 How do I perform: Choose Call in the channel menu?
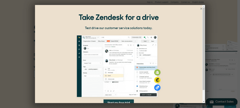point(113,69)
